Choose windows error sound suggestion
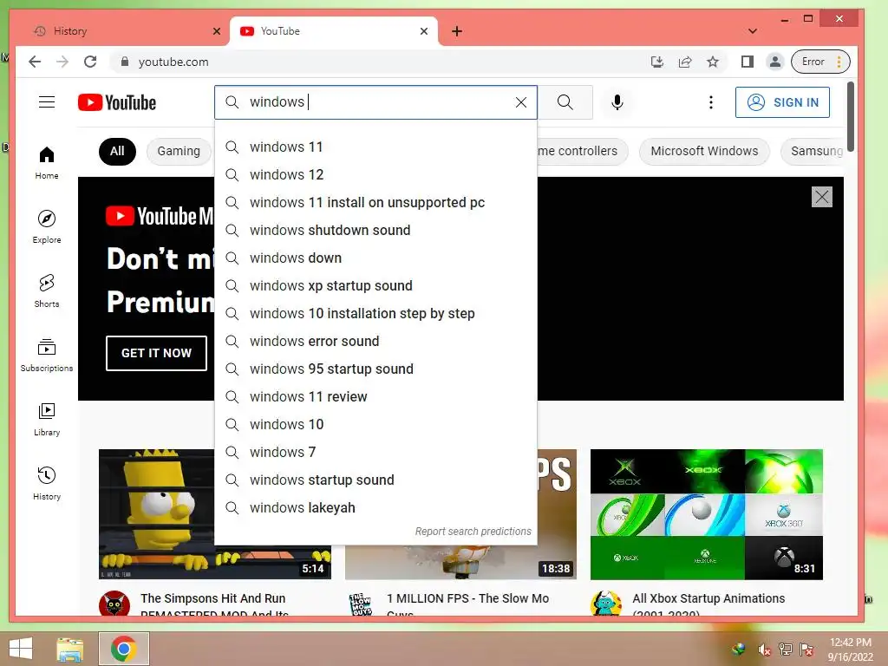888x666 pixels. pos(375,342)
